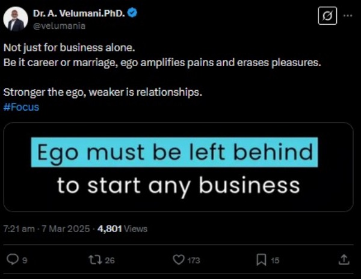
Task: Click the repost count 26
Action: pos(110,260)
